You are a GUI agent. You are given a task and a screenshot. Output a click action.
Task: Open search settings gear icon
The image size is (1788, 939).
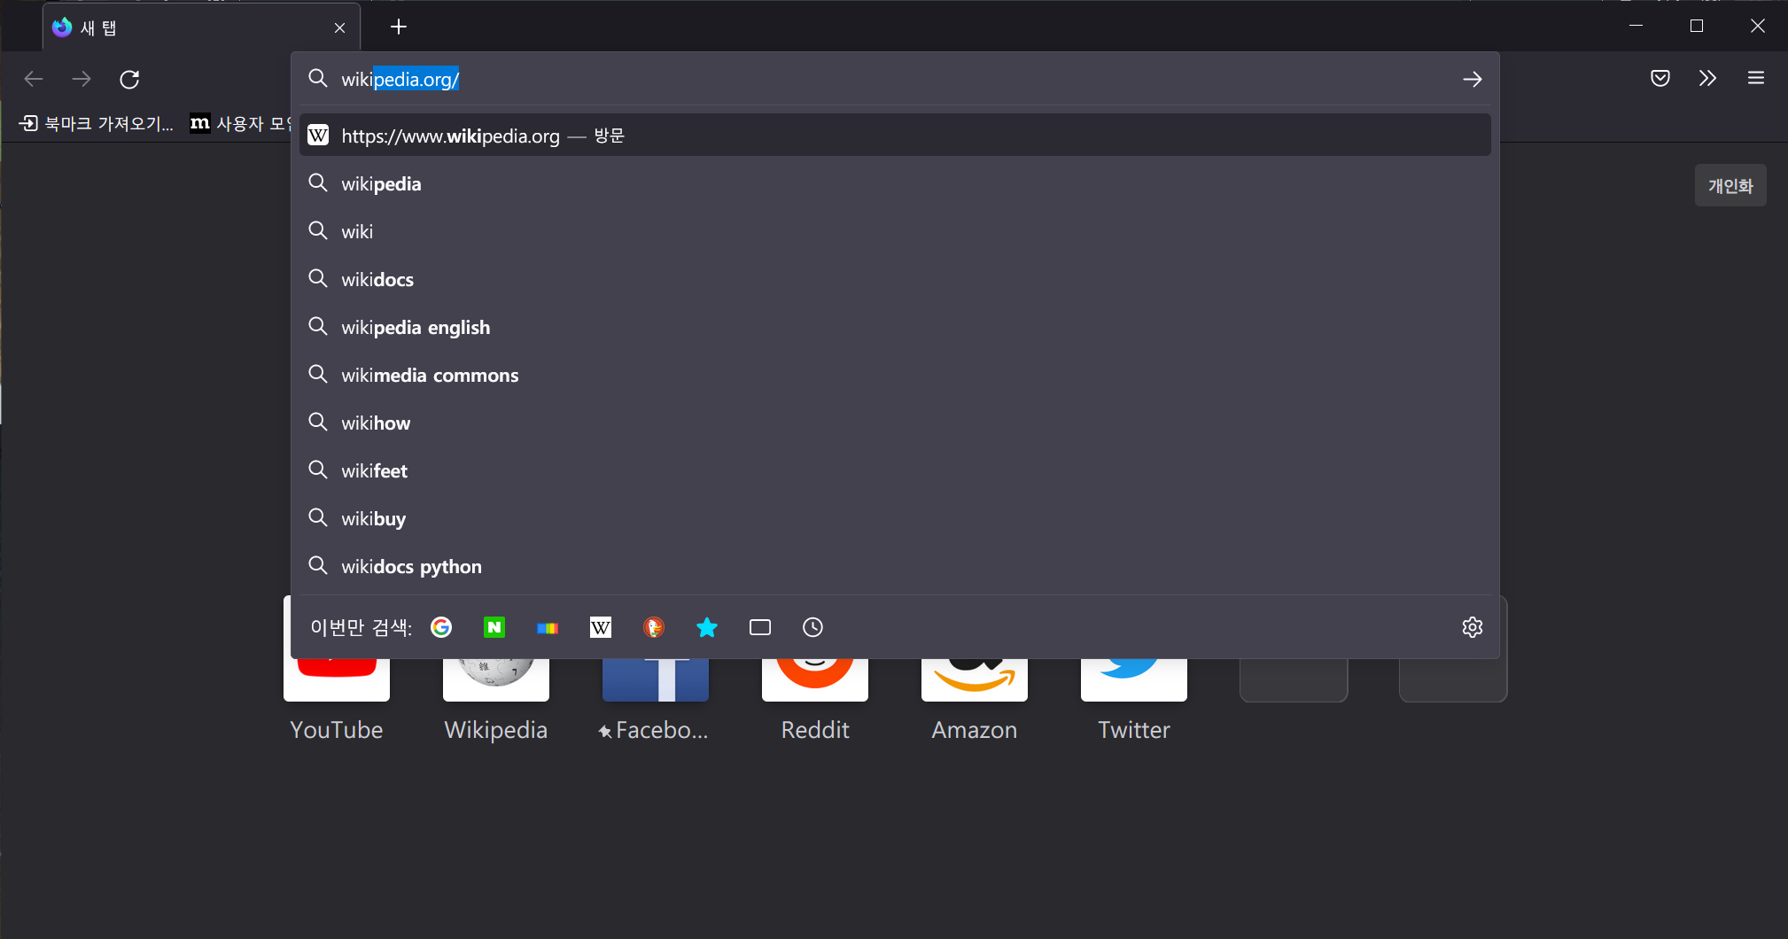tap(1472, 627)
